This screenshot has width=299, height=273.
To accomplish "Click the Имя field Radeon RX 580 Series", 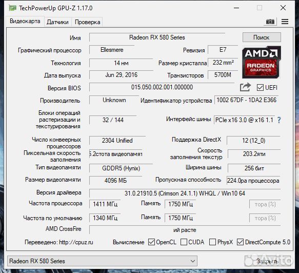I will 157,37.
